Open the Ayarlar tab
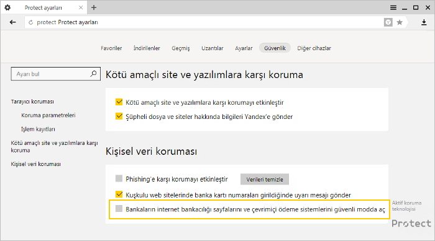This screenshot has width=435, height=241. pyautogui.click(x=244, y=48)
